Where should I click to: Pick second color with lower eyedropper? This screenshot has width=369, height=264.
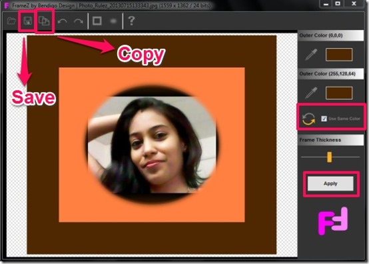(x=311, y=93)
